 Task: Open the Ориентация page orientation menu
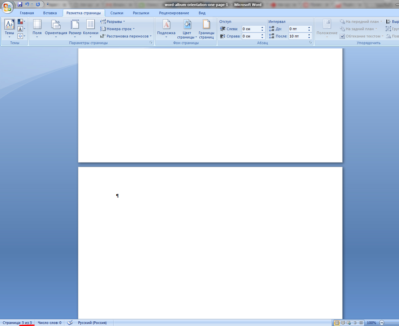tap(56, 29)
